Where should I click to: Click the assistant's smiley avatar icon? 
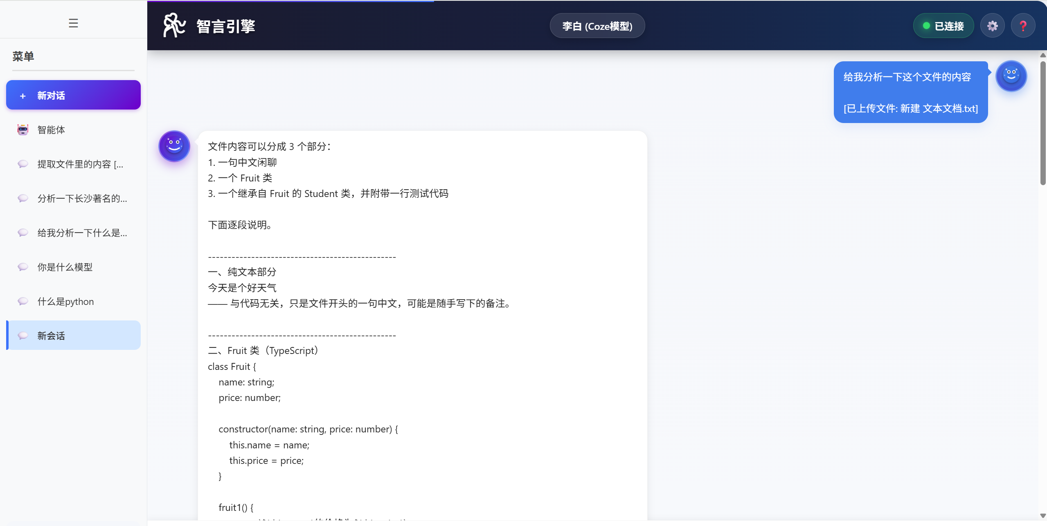174,146
